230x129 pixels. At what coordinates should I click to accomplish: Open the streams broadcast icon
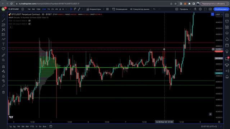(x=227, y=71)
